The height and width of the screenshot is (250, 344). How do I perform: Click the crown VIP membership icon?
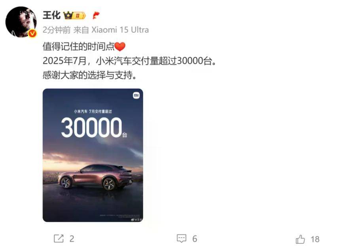[68, 15]
